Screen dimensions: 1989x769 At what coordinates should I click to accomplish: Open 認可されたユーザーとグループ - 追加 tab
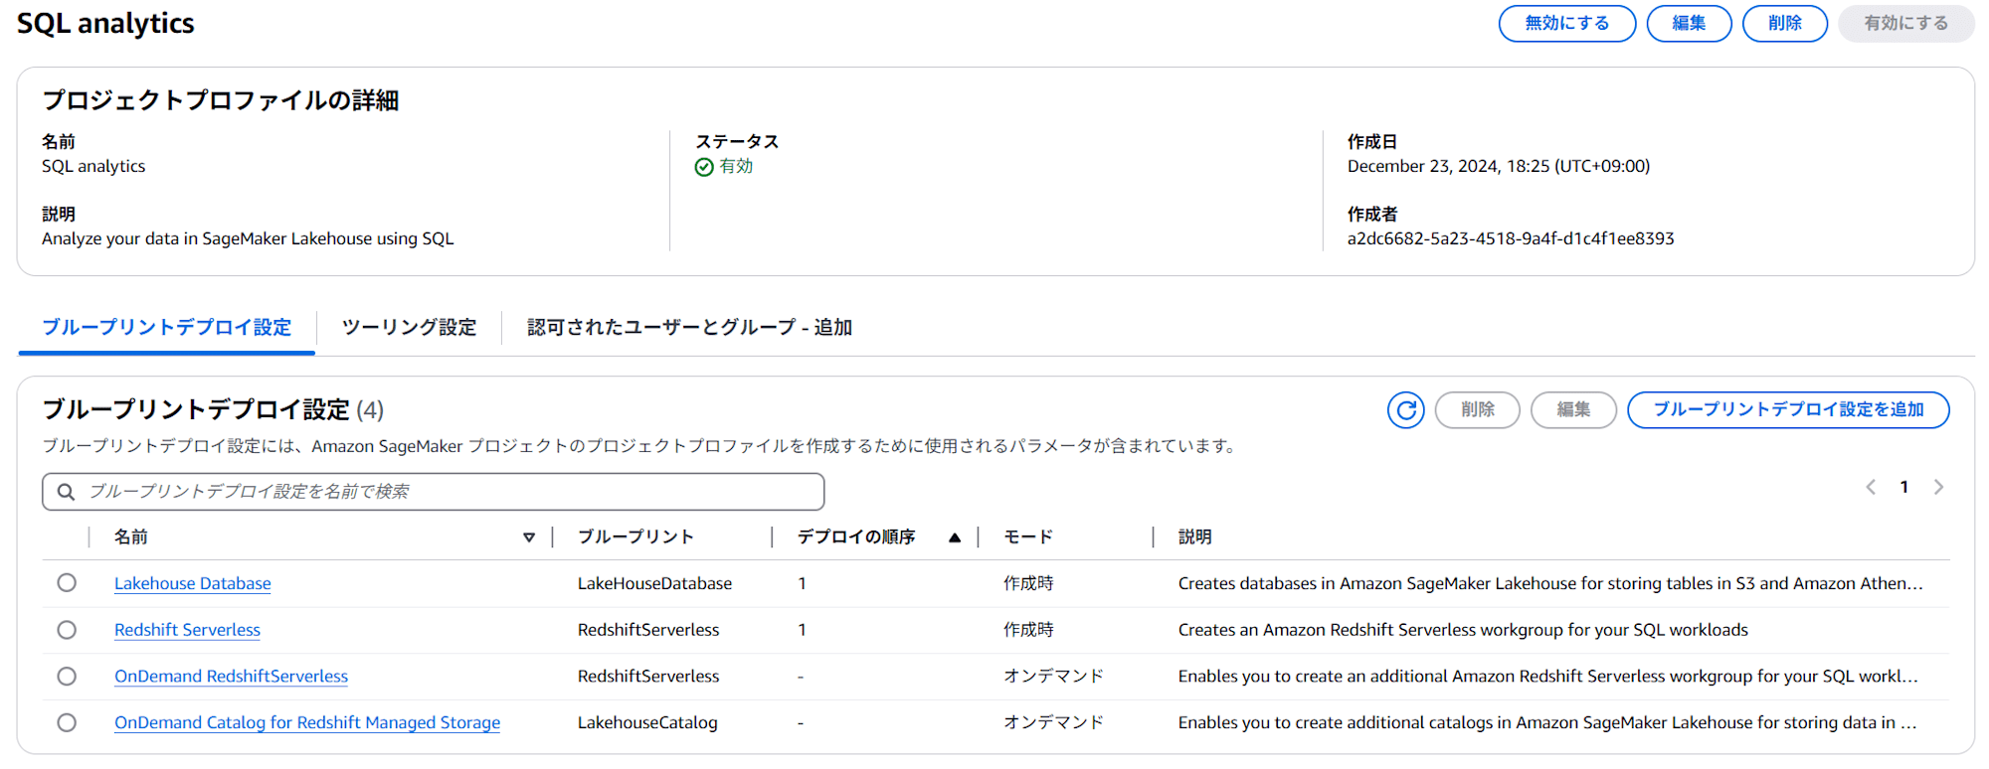click(689, 328)
